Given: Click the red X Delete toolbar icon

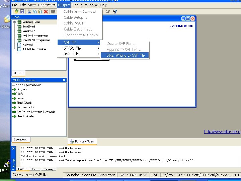Looking at the screenshot, I should pyautogui.click(x=46, y=11).
